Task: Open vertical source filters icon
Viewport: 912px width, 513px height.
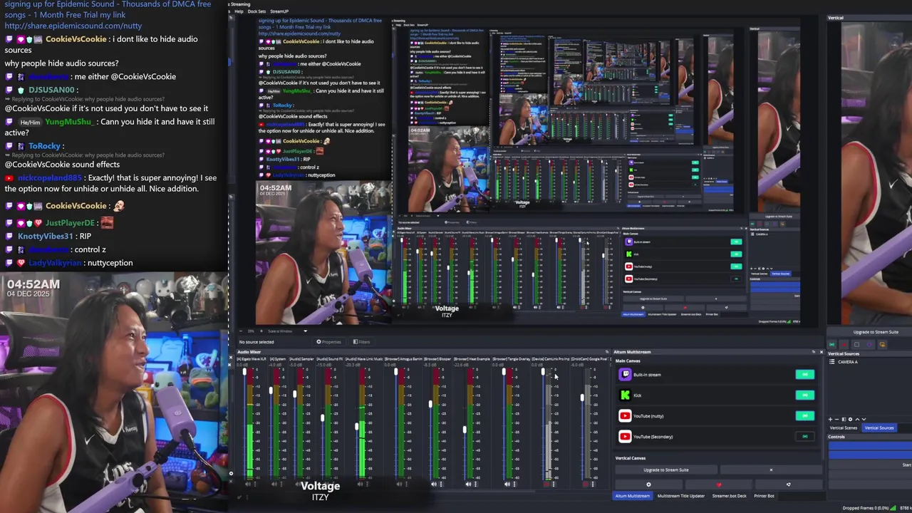Action: tap(844, 419)
